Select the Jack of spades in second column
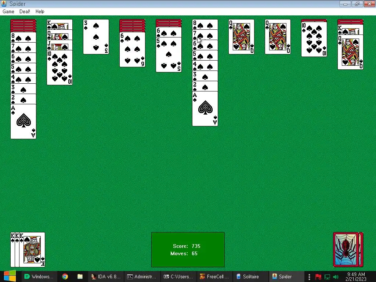The image size is (376, 282). (59, 45)
